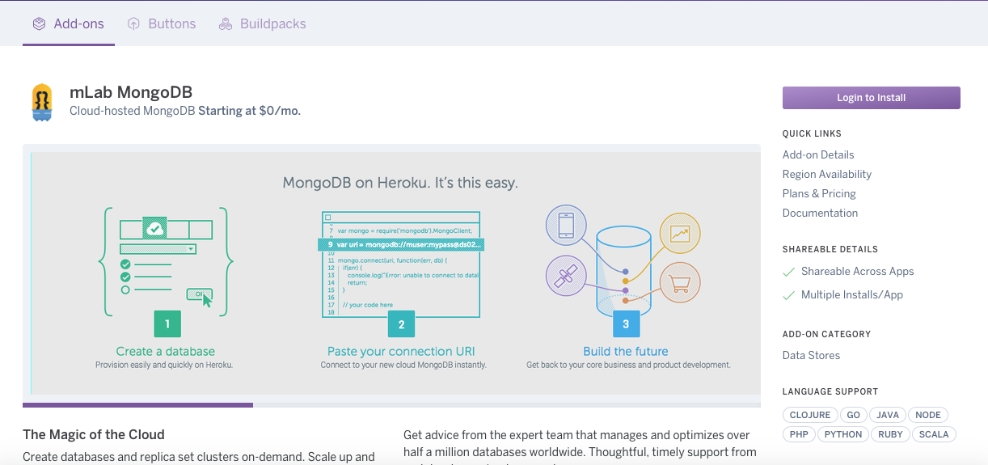Click the database cylinder illustration
Viewport: 988px width, 465px height.
(623, 270)
